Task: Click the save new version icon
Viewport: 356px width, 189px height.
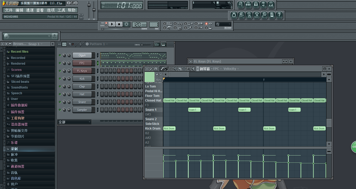Action: pos(242,15)
